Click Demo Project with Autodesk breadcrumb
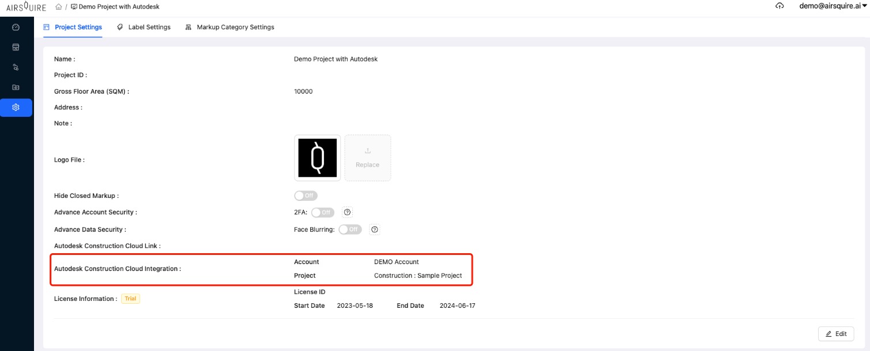This screenshot has width=870, height=351. (119, 7)
